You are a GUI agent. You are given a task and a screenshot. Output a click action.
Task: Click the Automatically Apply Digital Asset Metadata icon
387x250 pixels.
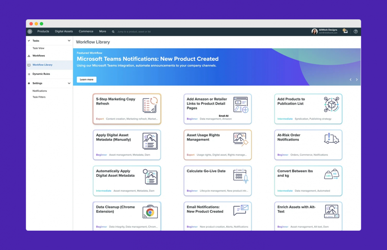pyautogui.click(x=150, y=177)
